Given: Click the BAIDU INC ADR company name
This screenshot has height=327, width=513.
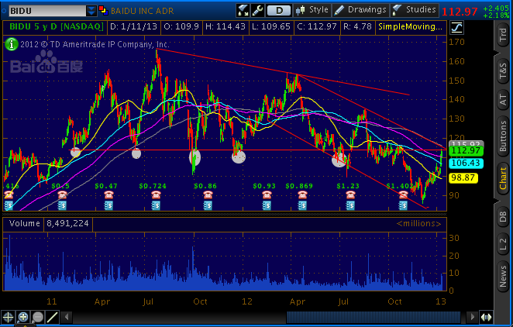Looking at the screenshot, I should click(x=143, y=11).
